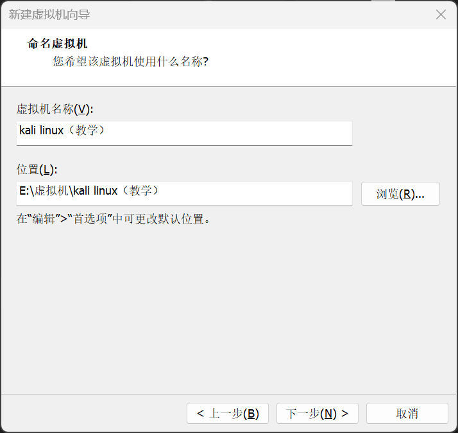Viewport: 458px width, 433px height.
Task: Click the 位置(L): label
Action: 37,170
